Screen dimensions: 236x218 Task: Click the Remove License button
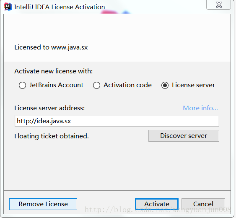43,204
